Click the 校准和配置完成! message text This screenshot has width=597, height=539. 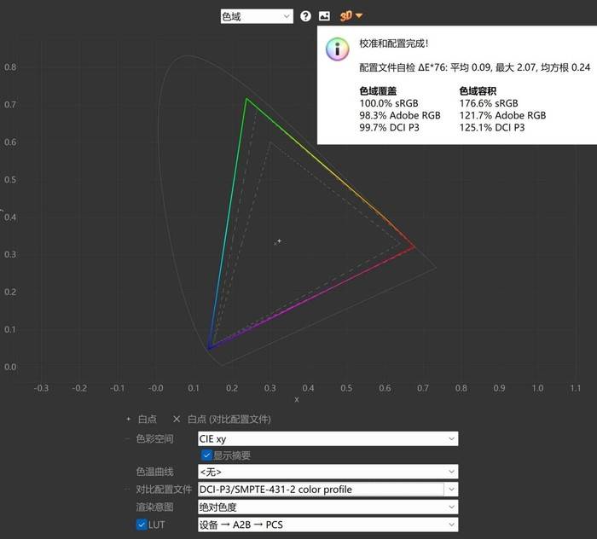coord(394,43)
